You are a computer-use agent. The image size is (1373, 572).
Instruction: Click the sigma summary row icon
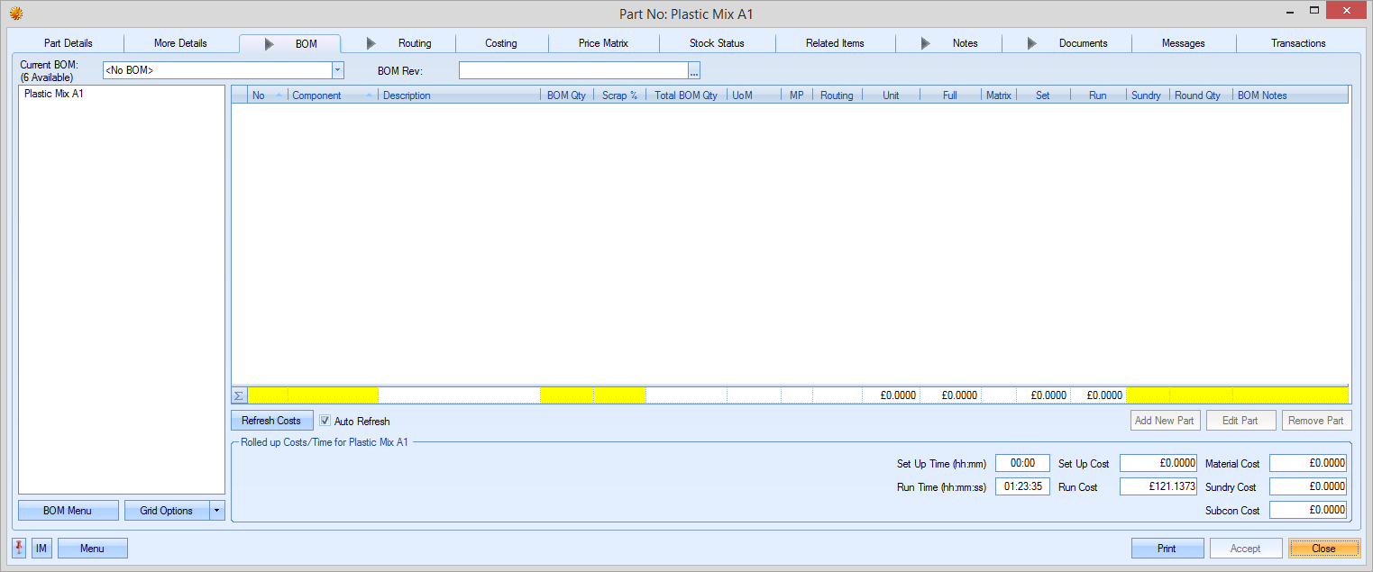(x=239, y=395)
